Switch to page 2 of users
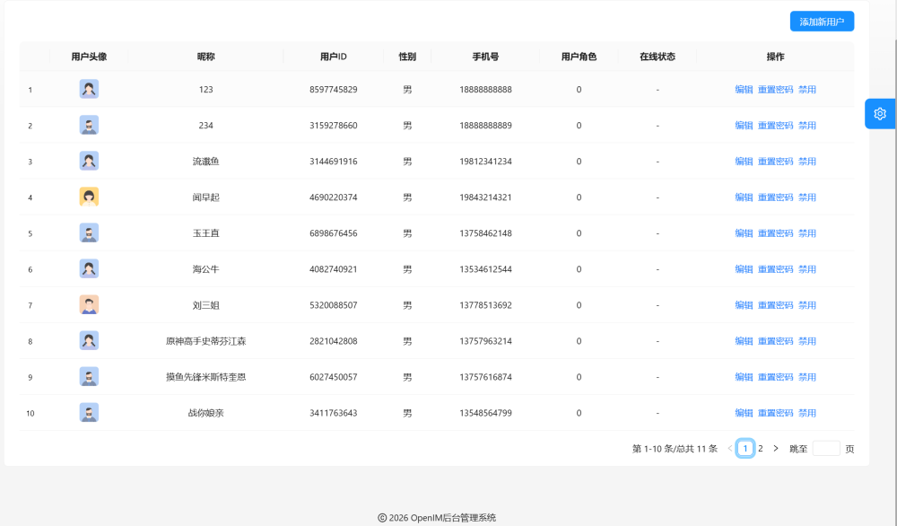 tap(761, 448)
